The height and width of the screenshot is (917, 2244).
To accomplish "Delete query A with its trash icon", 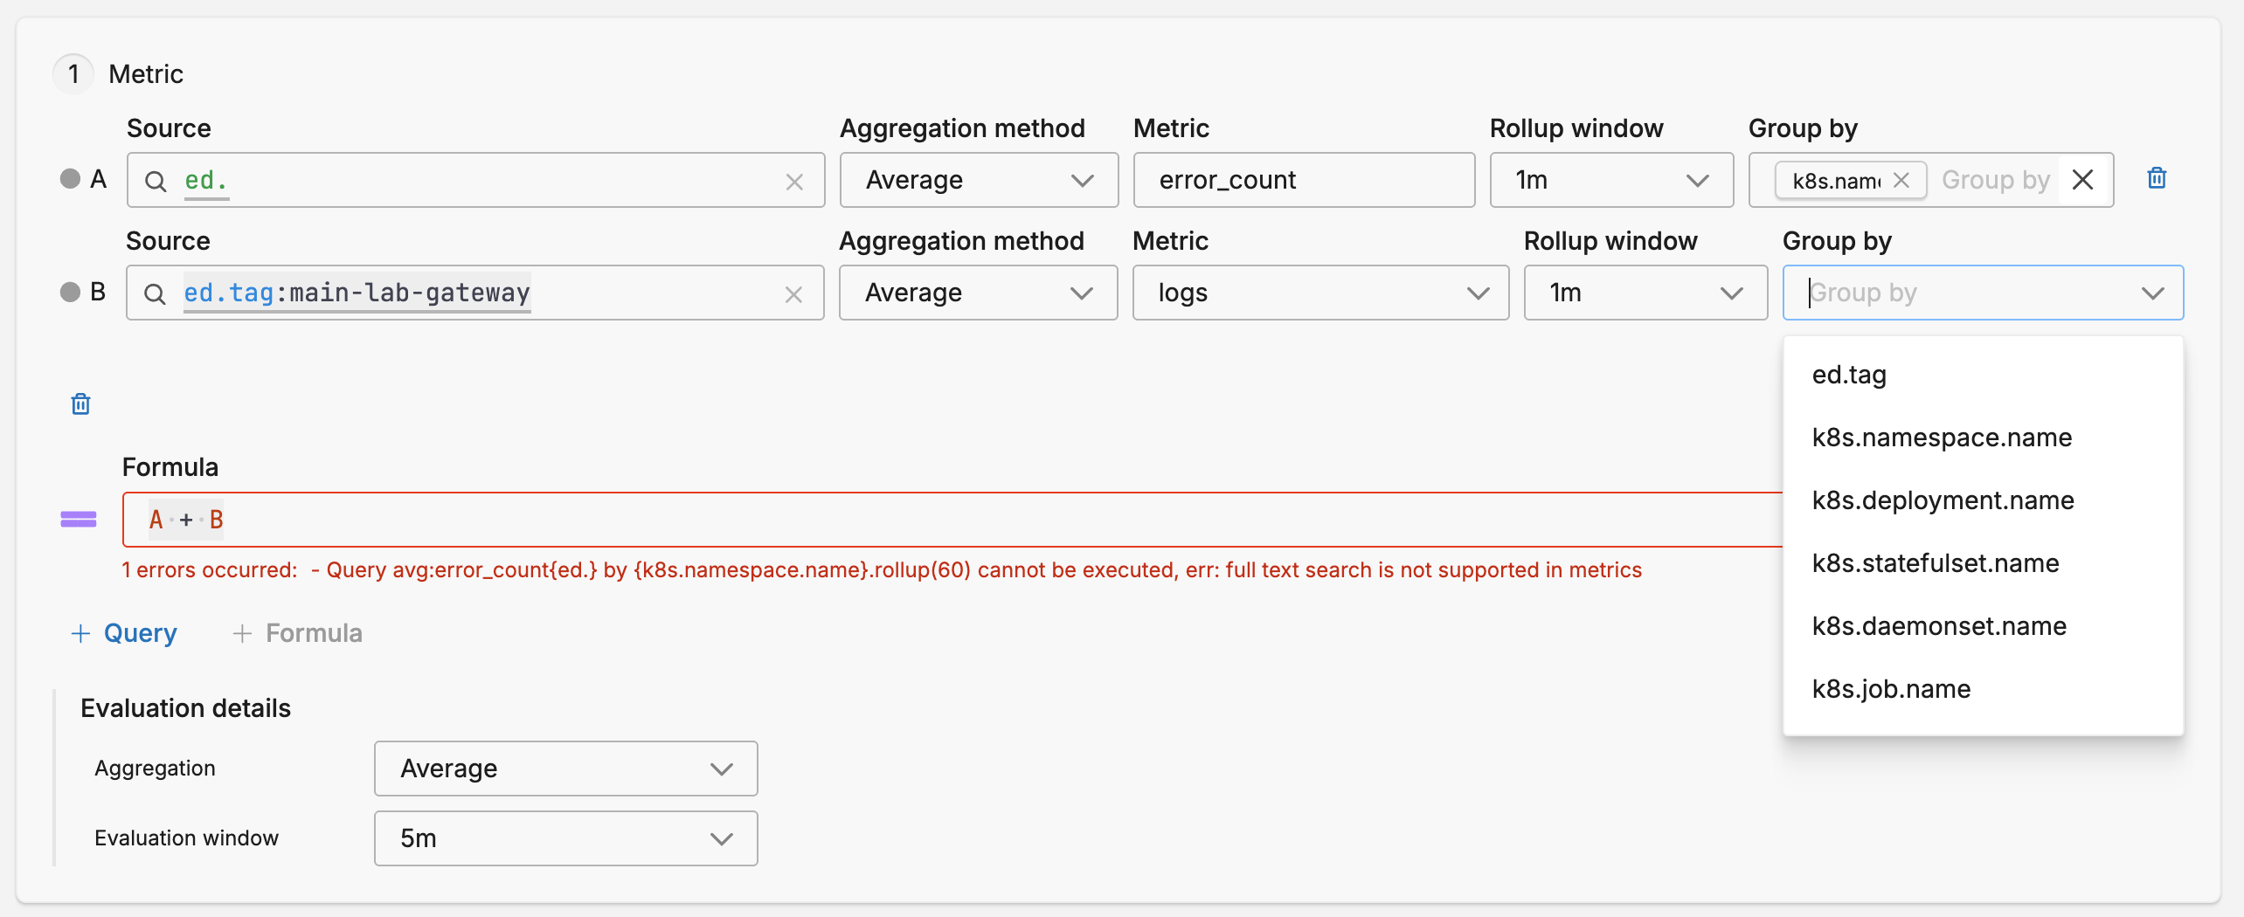I will (x=2156, y=179).
